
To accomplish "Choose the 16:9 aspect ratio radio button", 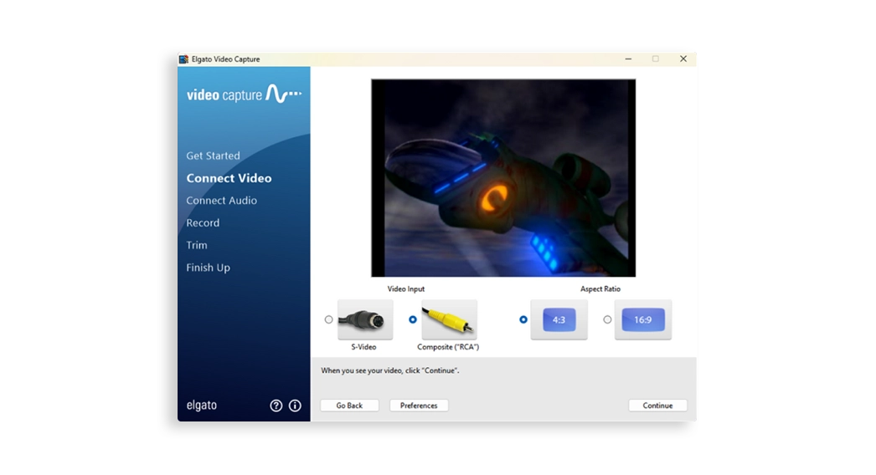I will 607,319.
